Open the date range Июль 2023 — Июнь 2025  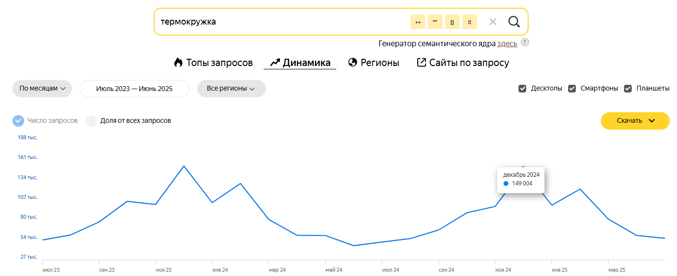(134, 89)
